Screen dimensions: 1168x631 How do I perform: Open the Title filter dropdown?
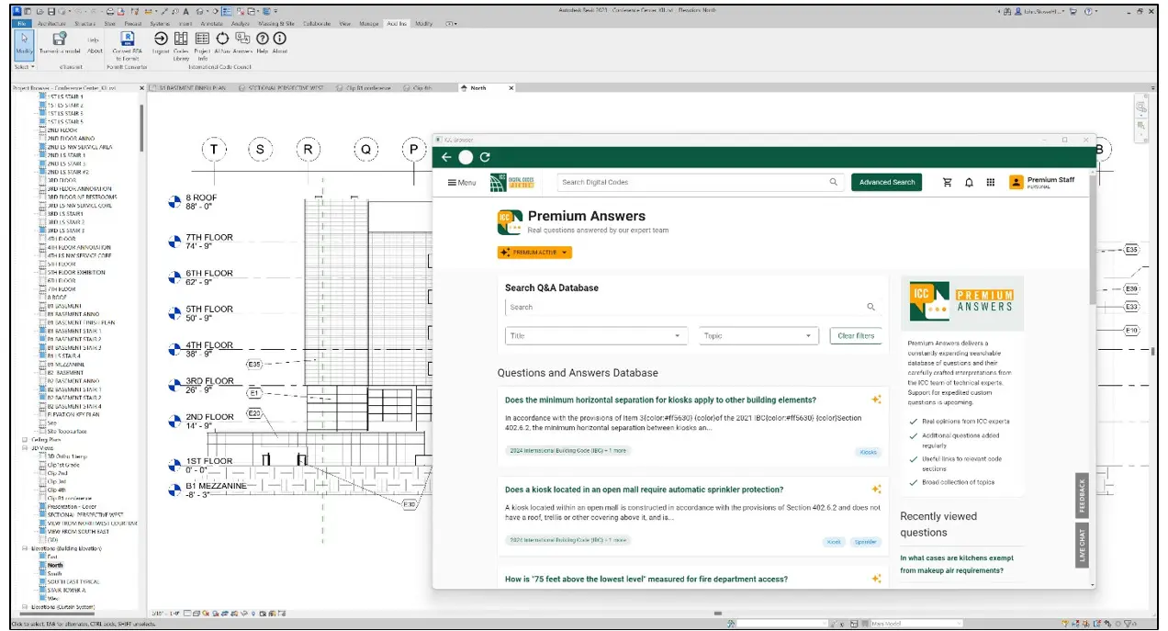[x=597, y=336]
